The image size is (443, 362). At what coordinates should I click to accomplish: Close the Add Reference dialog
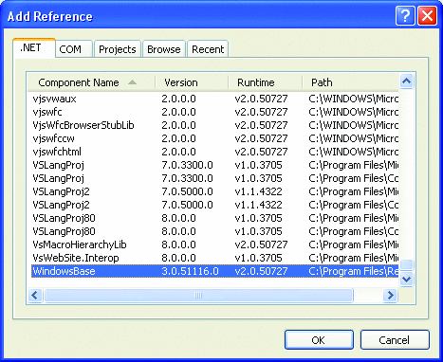click(427, 15)
